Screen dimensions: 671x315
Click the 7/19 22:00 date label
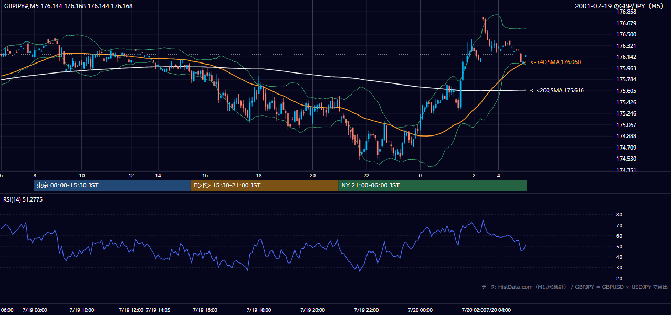pyautogui.click(x=366, y=310)
